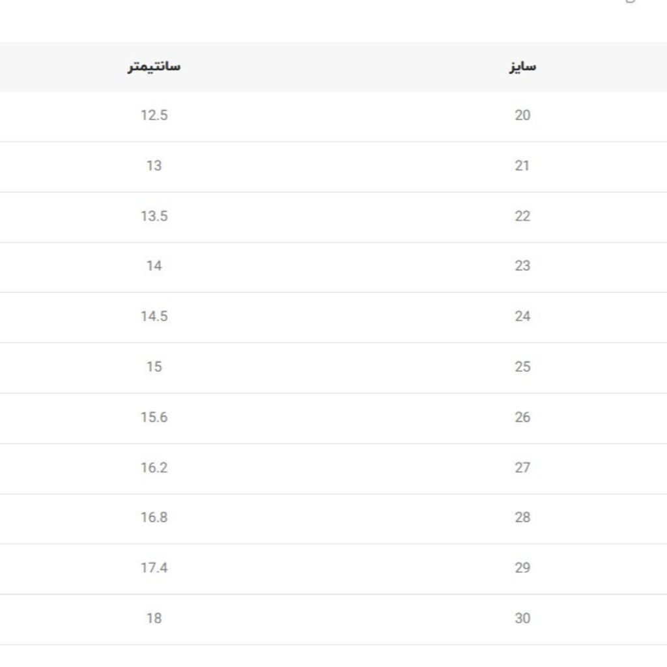Image resolution: width=667 pixels, height=667 pixels.
Task: Select the size 27 cell
Action: click(522, 468)
